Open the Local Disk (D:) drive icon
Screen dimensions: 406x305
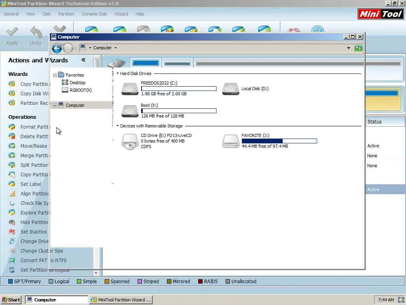click(230, 89)
